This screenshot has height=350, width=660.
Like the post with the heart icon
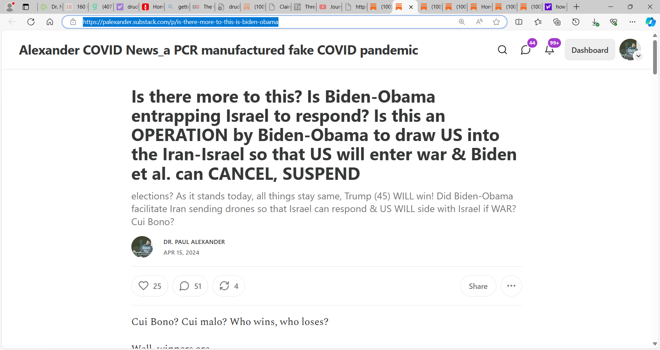click(x=150, y=286)
